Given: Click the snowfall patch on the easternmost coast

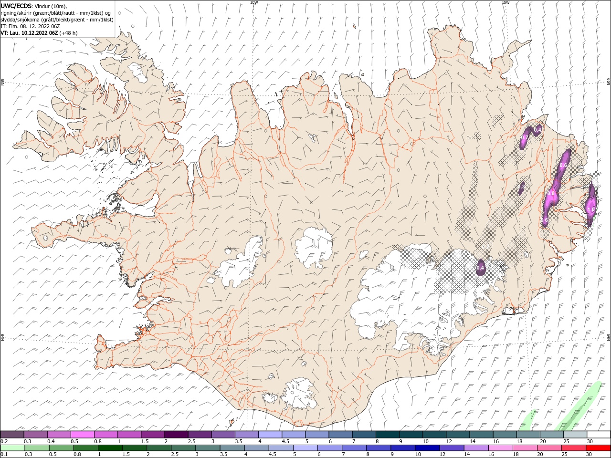Looking at the screenshot, I should point(591,205).
